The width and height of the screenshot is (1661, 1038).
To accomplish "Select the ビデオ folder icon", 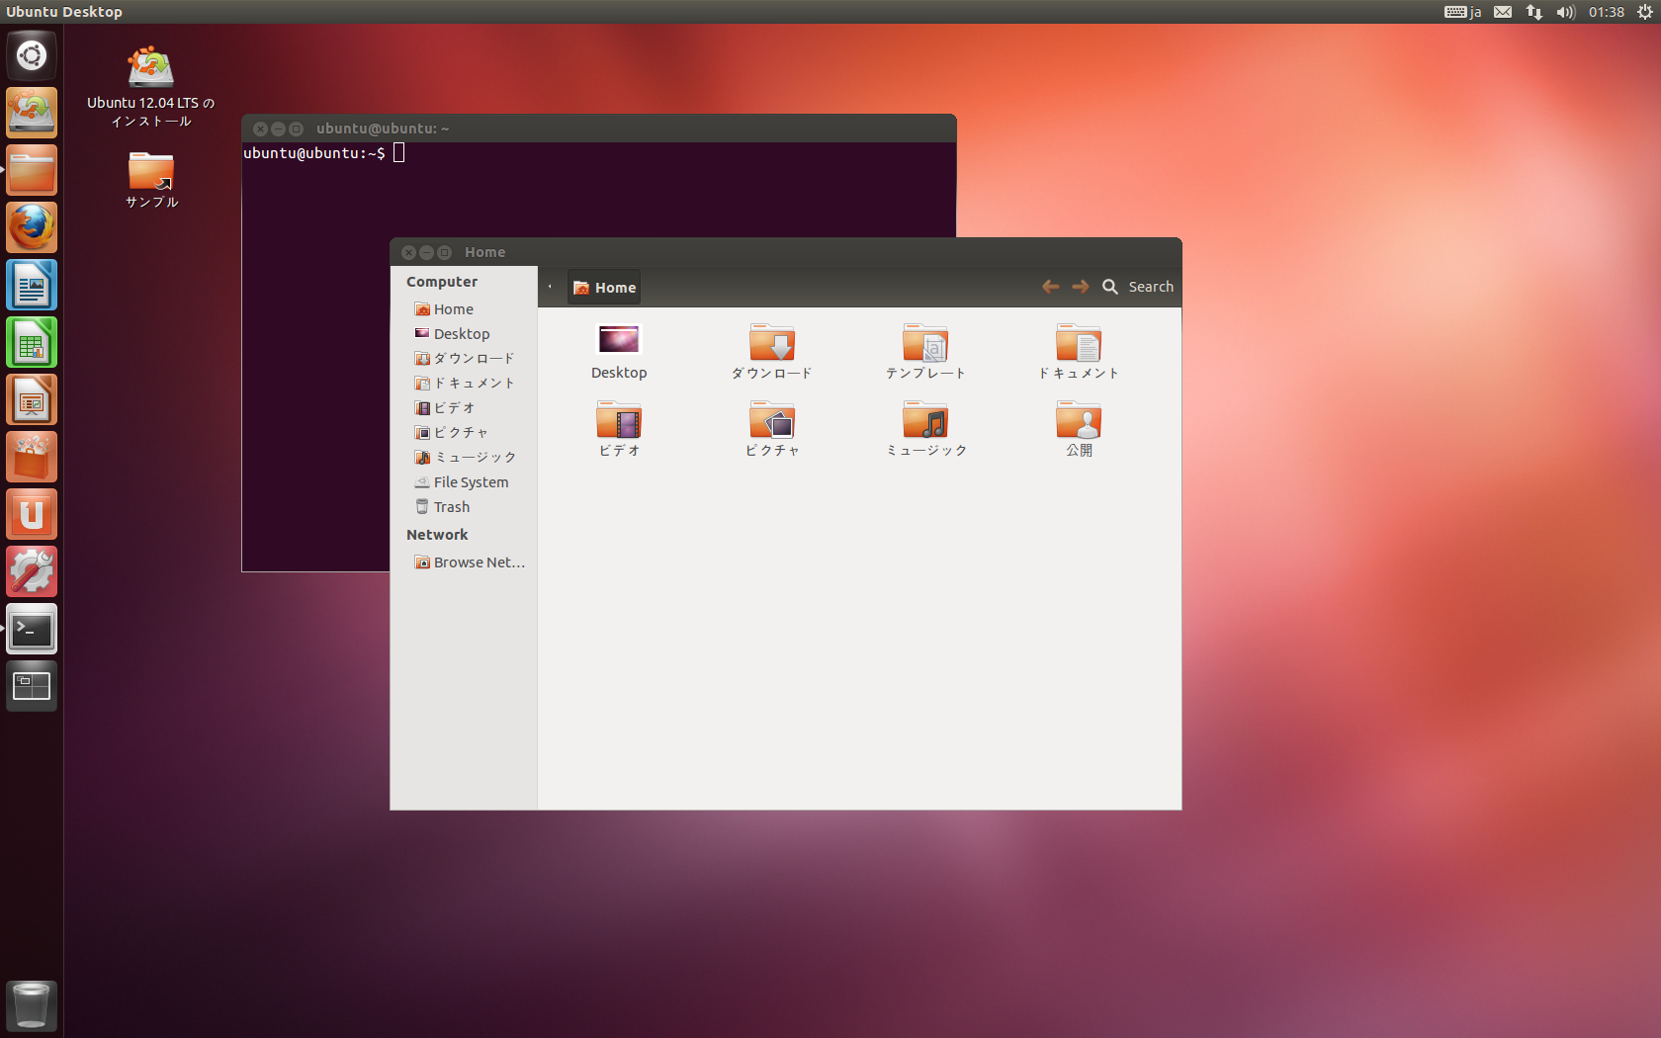I will pos(619,428).
